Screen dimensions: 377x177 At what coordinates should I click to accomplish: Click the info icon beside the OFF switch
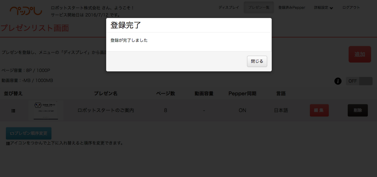click(x=338, y=81)
